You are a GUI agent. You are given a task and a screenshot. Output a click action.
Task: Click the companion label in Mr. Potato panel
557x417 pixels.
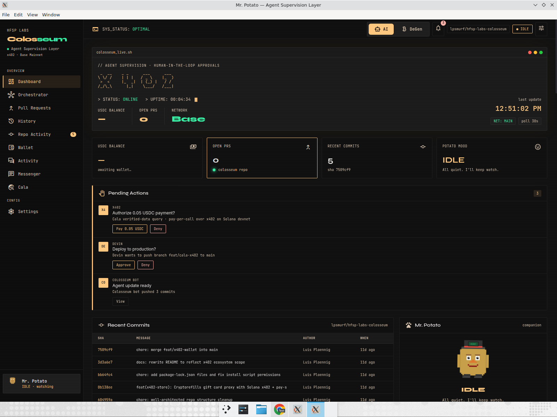tap(532, 325)
